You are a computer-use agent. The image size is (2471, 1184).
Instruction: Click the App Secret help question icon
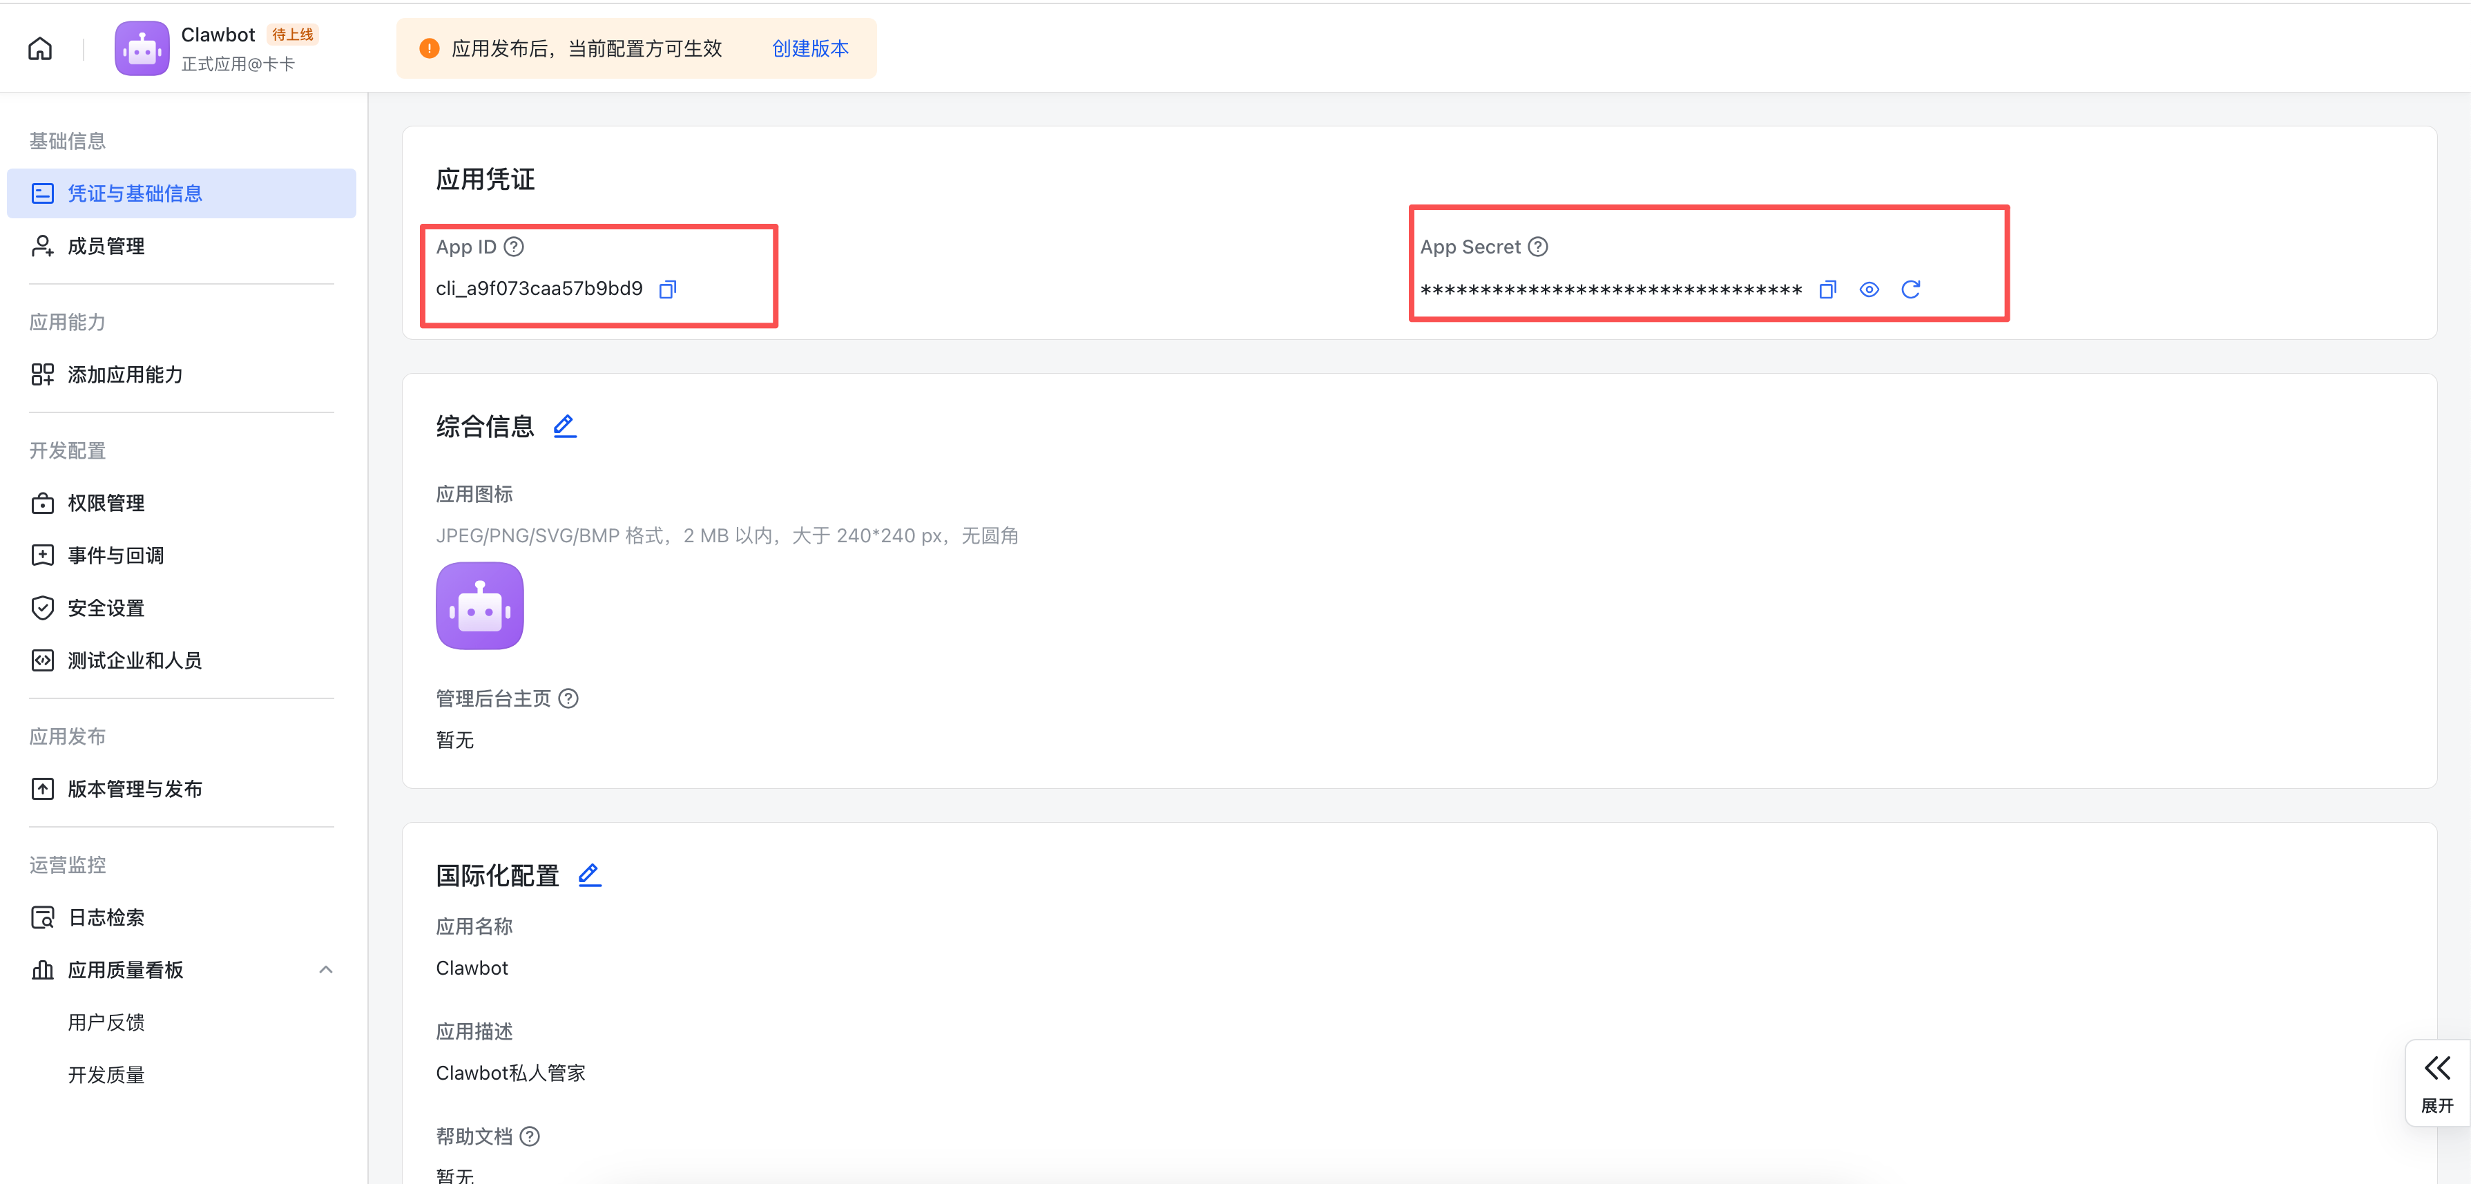point(1538,247)
